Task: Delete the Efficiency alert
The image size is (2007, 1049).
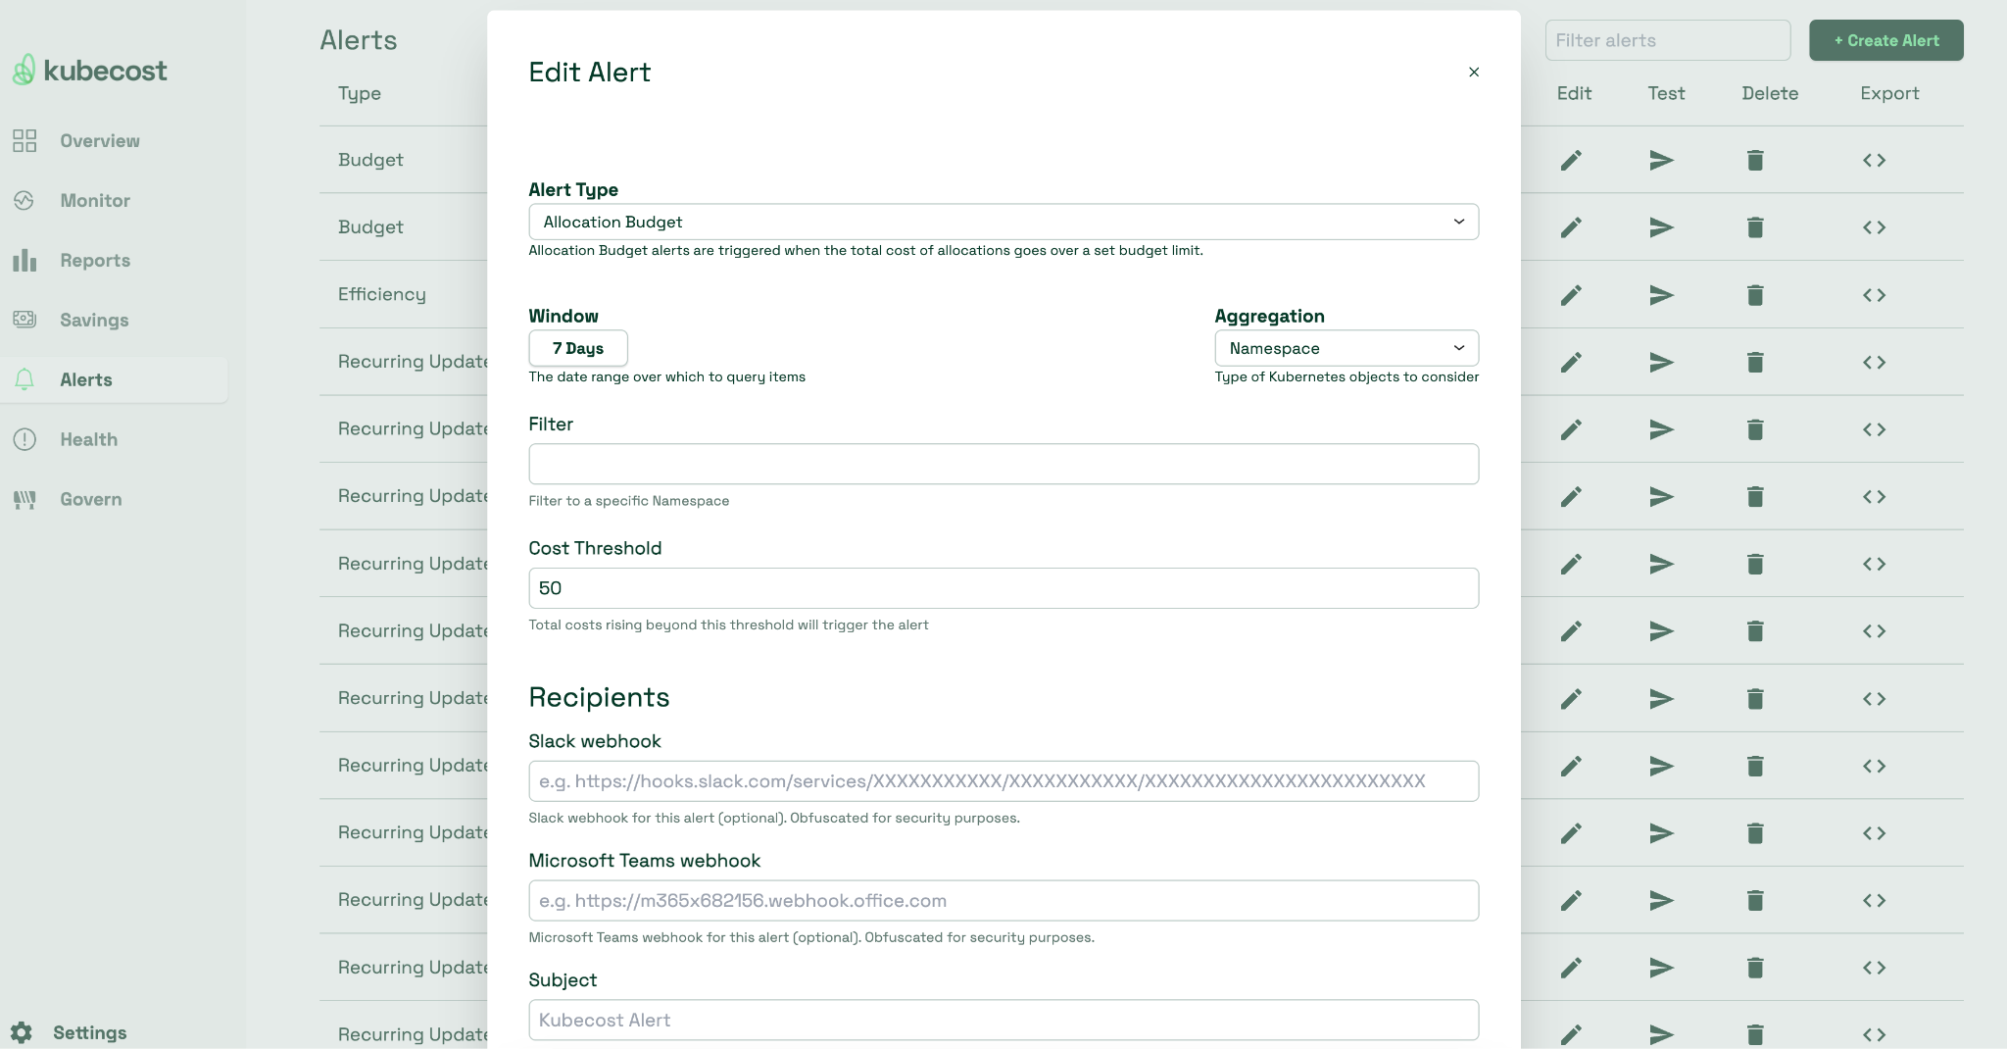Action: [x=1755, y=295]
